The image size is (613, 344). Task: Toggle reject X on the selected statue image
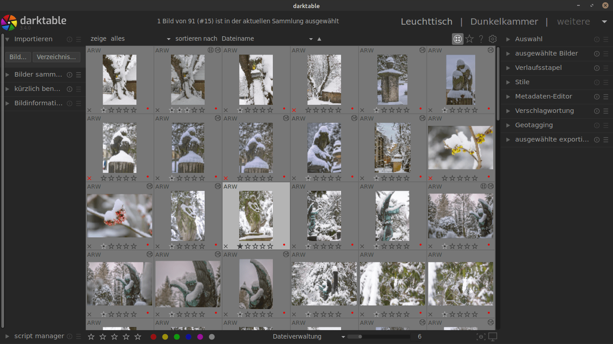226,246
